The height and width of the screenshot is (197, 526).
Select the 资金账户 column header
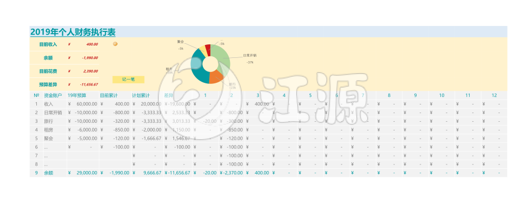[53, 95]
